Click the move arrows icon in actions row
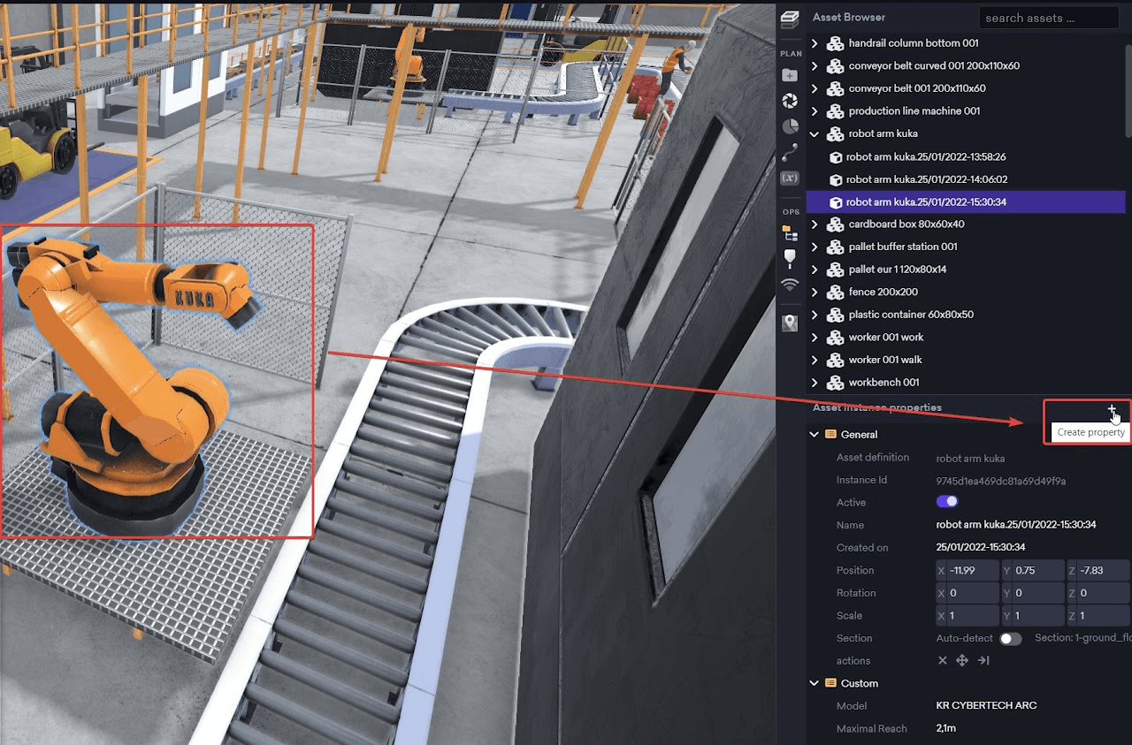Screen dimensions: 1132x745 click(x=962, y=660)
